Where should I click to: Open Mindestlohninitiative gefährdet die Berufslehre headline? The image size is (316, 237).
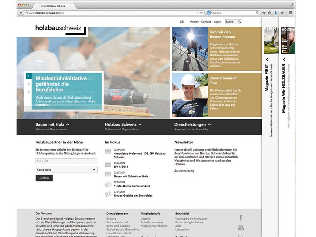pyautogui.click(x=61, y=84)
